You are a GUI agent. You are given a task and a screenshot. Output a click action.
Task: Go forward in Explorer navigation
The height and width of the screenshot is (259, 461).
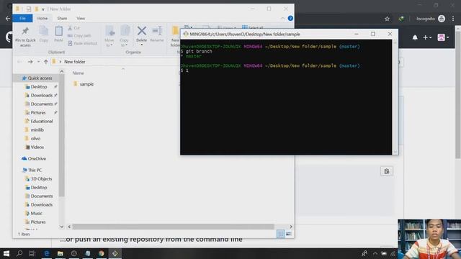(x=30, y=62)
